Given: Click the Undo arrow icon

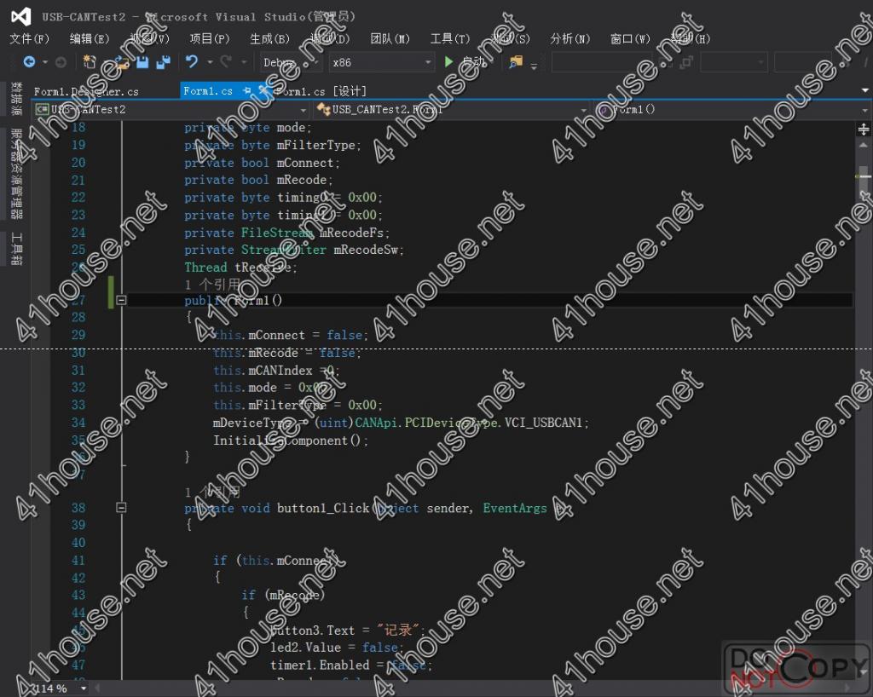Looking at the screenshot, I should (x=192, y=61).
